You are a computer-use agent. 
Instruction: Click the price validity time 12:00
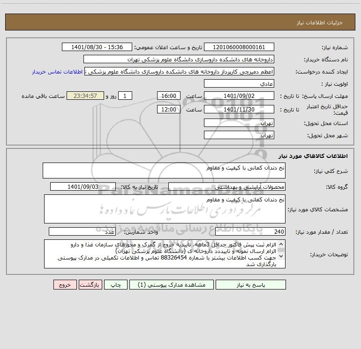click(168, 109)
